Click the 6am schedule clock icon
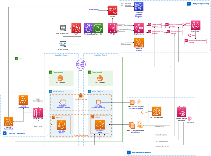 point(185,23)
